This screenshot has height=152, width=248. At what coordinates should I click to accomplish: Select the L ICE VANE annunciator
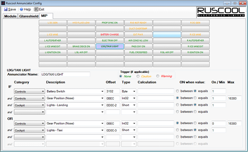coord(53,35)
